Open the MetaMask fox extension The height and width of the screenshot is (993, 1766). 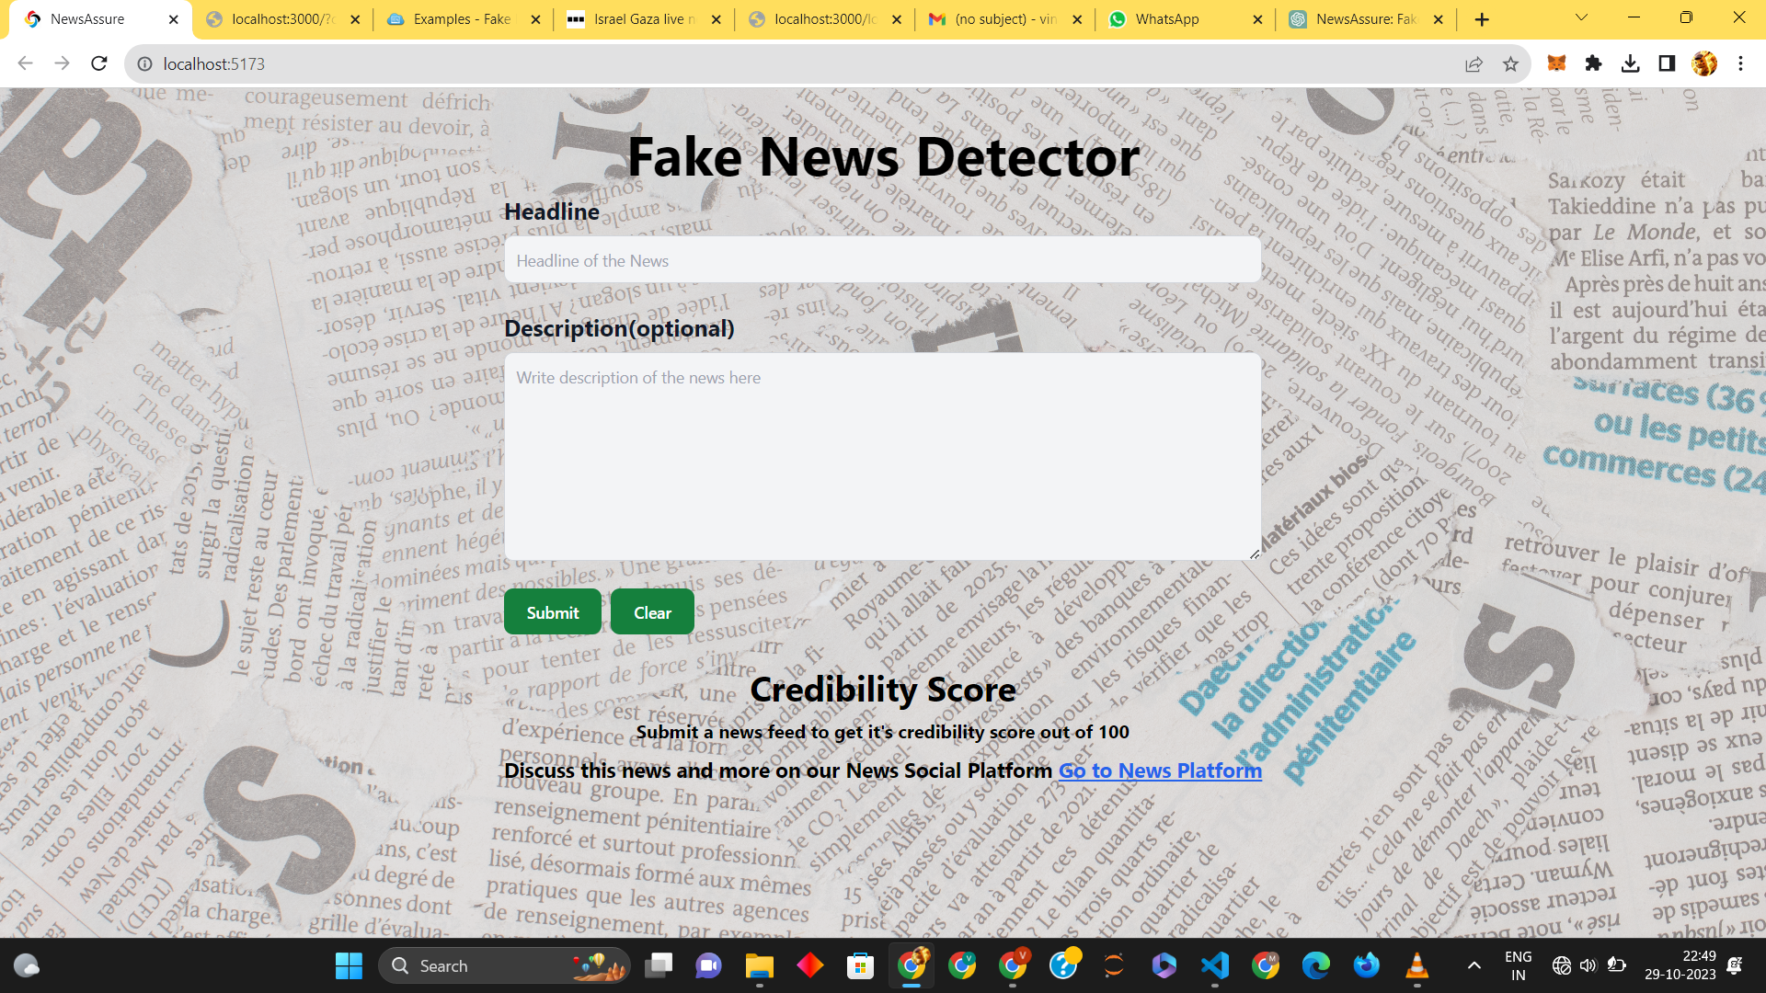[x=1556, y=63]
